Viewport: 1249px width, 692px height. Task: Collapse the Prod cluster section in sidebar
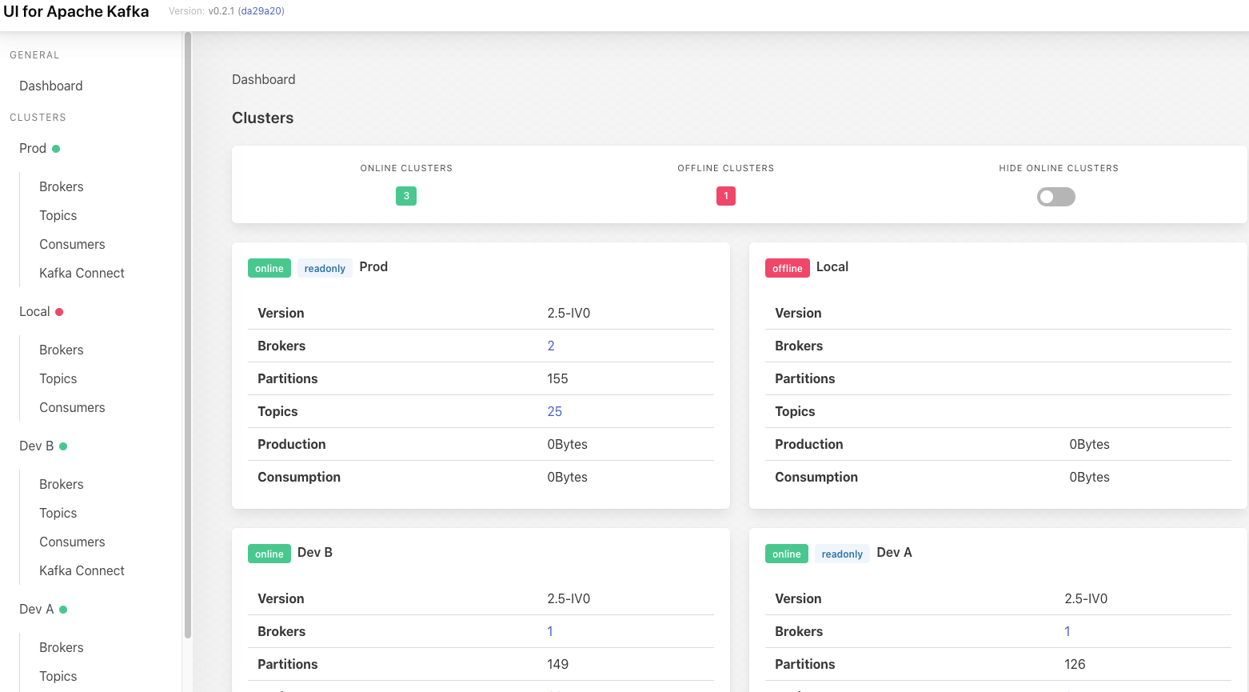32,148
